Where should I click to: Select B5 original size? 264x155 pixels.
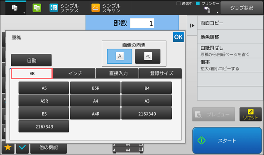pyautogui.click(x=44, y=114)
